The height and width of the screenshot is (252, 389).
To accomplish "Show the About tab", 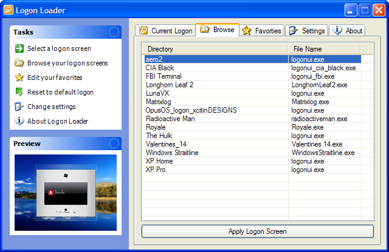I will (347, 31).
